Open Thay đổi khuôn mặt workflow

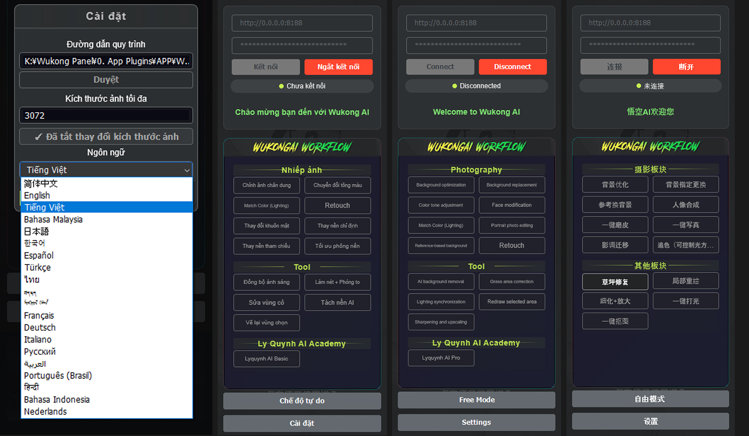[267, 226]
